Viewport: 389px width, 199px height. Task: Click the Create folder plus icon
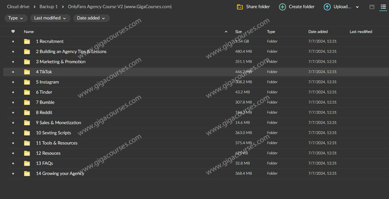point(282,7)
